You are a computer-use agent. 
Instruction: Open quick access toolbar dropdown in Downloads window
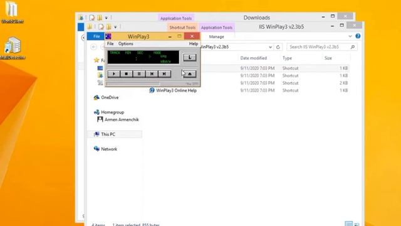[107, 18]
